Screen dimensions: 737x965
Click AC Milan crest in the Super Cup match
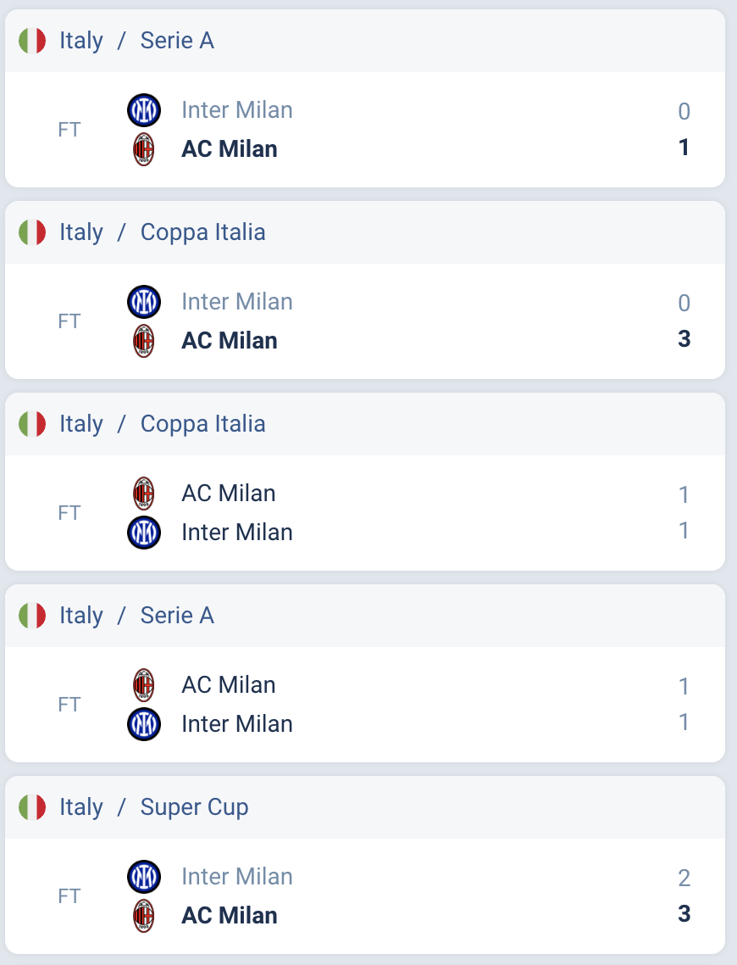pyautogui.click(x=144, y=916)
